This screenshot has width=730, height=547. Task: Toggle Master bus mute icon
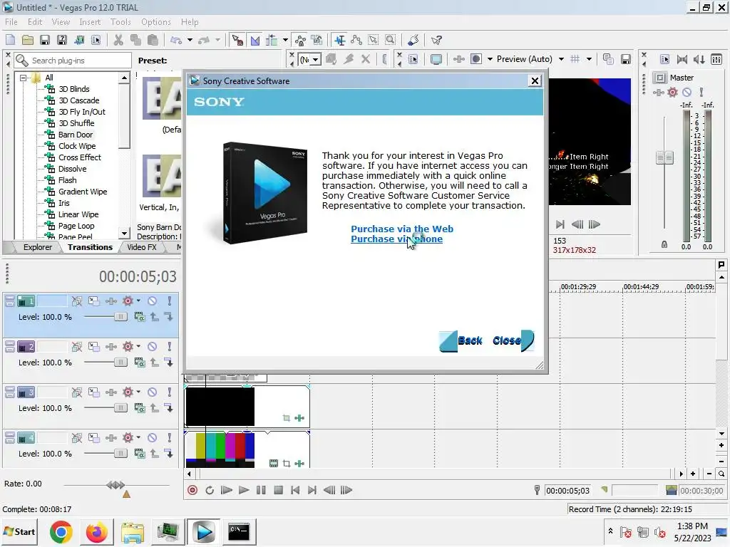(x=687, y=92)
